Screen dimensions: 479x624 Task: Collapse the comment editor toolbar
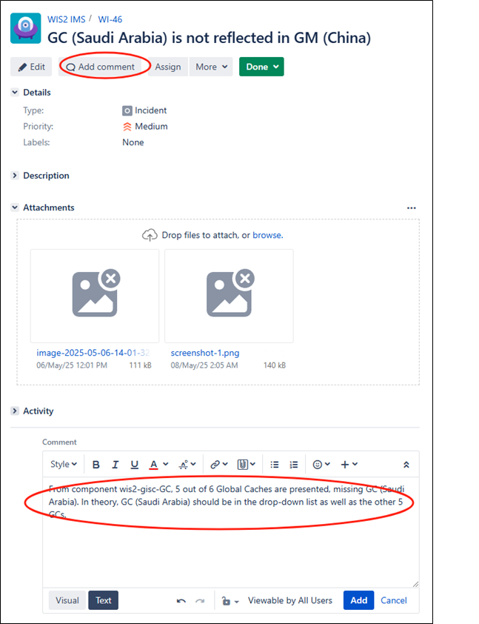coord(406,465)
